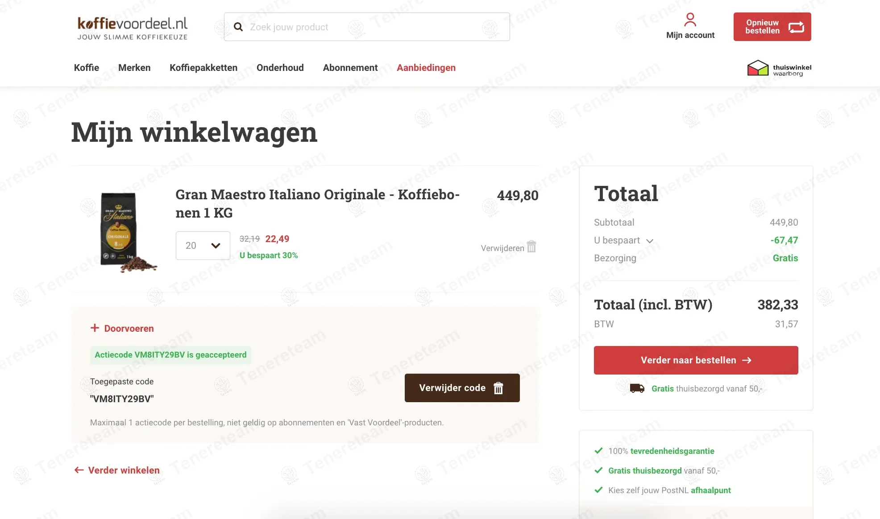This screenshot has height=519, width=880.
Task: Open the quantity dropdown showing 20
Action: point(203,246)
